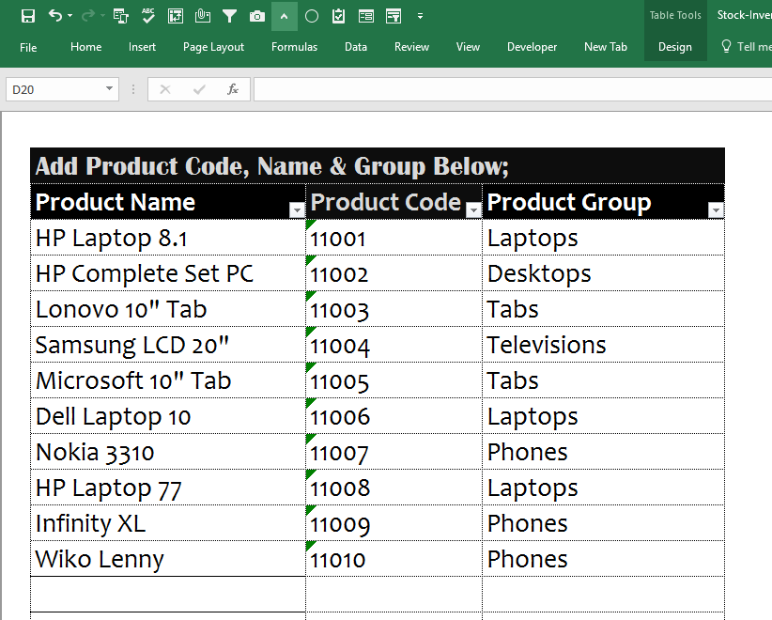Select product code cell 11007

(x=394, y=452)
